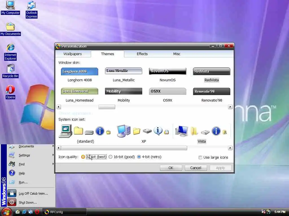Click icon set scrollbar thumb
This screenshot has height=216, width=289.
pyautogui.click(x=124, y=148)
